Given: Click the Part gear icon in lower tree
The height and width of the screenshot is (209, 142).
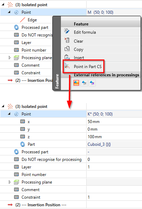Looking at the screenshot, I should tap(23, 144).
